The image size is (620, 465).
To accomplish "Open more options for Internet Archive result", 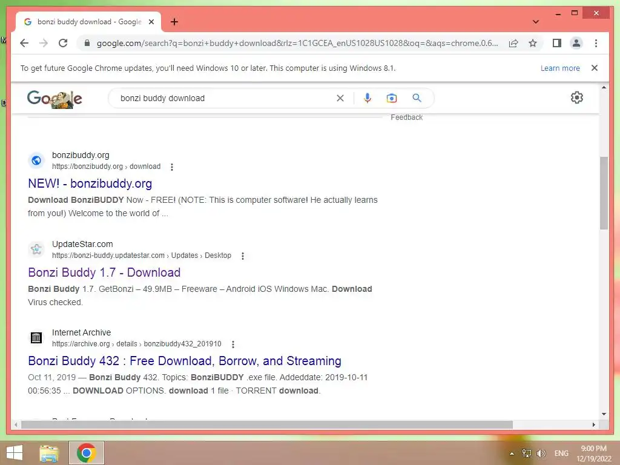I will click(233, 345).
